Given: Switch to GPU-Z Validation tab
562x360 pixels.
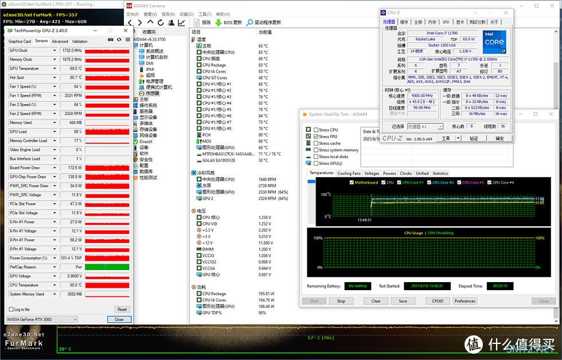Looking at the screenshot, I should 80,41.
